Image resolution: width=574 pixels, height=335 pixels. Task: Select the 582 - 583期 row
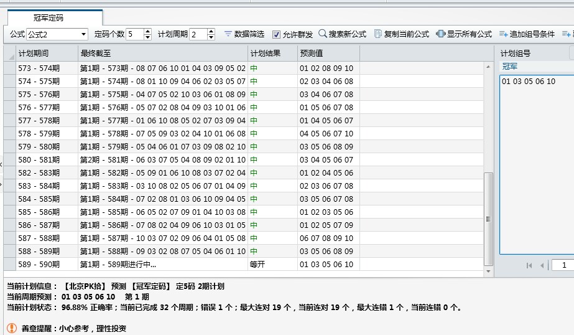[243, 172]
